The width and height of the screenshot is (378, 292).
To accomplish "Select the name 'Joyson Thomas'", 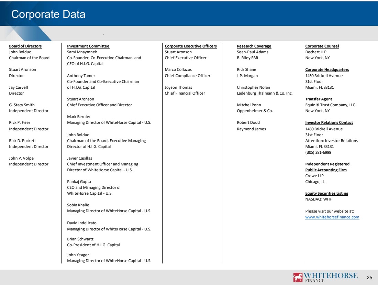I will coord(178,87).
